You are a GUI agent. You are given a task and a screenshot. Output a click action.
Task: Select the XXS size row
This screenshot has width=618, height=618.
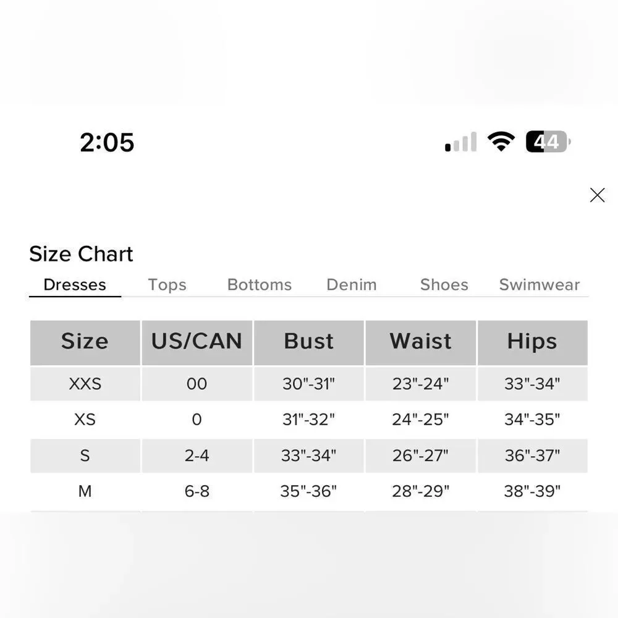coord(85,384)
